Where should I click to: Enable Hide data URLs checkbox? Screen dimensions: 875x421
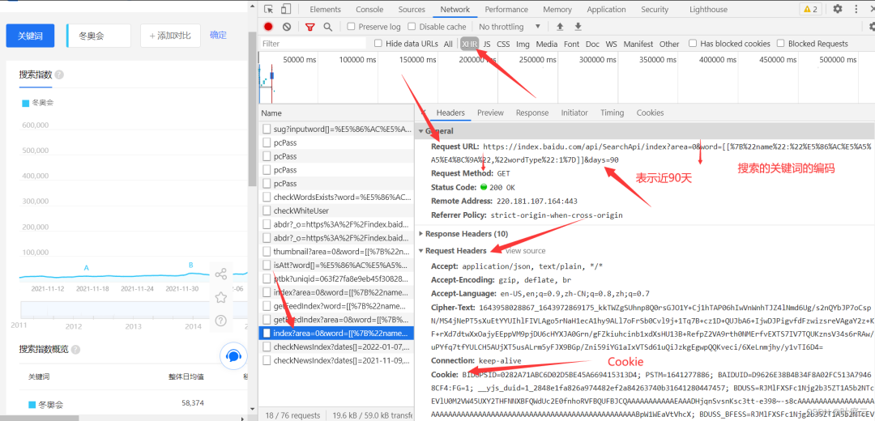click(378, 44)
